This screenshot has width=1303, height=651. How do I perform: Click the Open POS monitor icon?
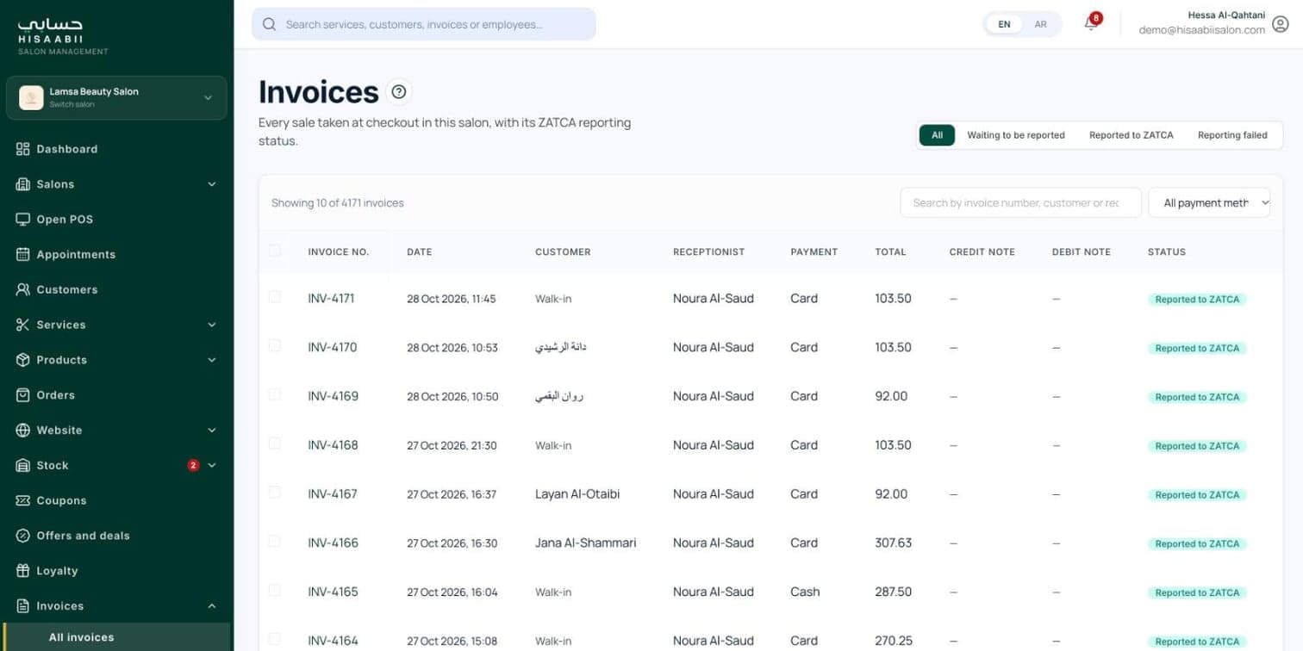(x=23, y=220)
